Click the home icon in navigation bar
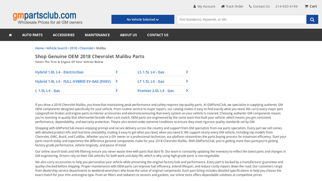The height and width of the screenshot is (181, 322). pos(10,35)
